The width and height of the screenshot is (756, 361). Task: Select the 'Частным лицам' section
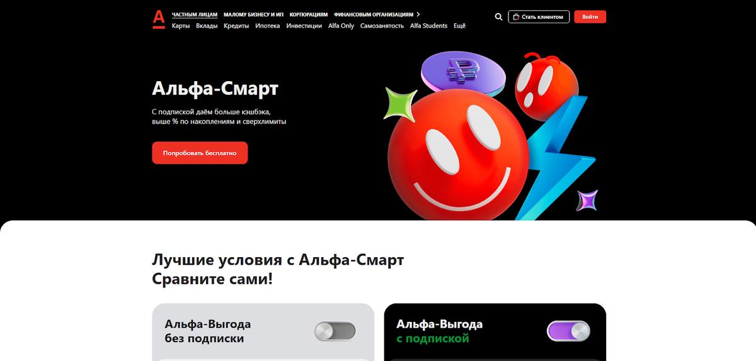click(195, 14)
